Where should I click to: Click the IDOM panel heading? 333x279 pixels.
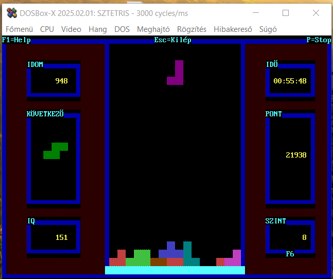tap(35, 64)
